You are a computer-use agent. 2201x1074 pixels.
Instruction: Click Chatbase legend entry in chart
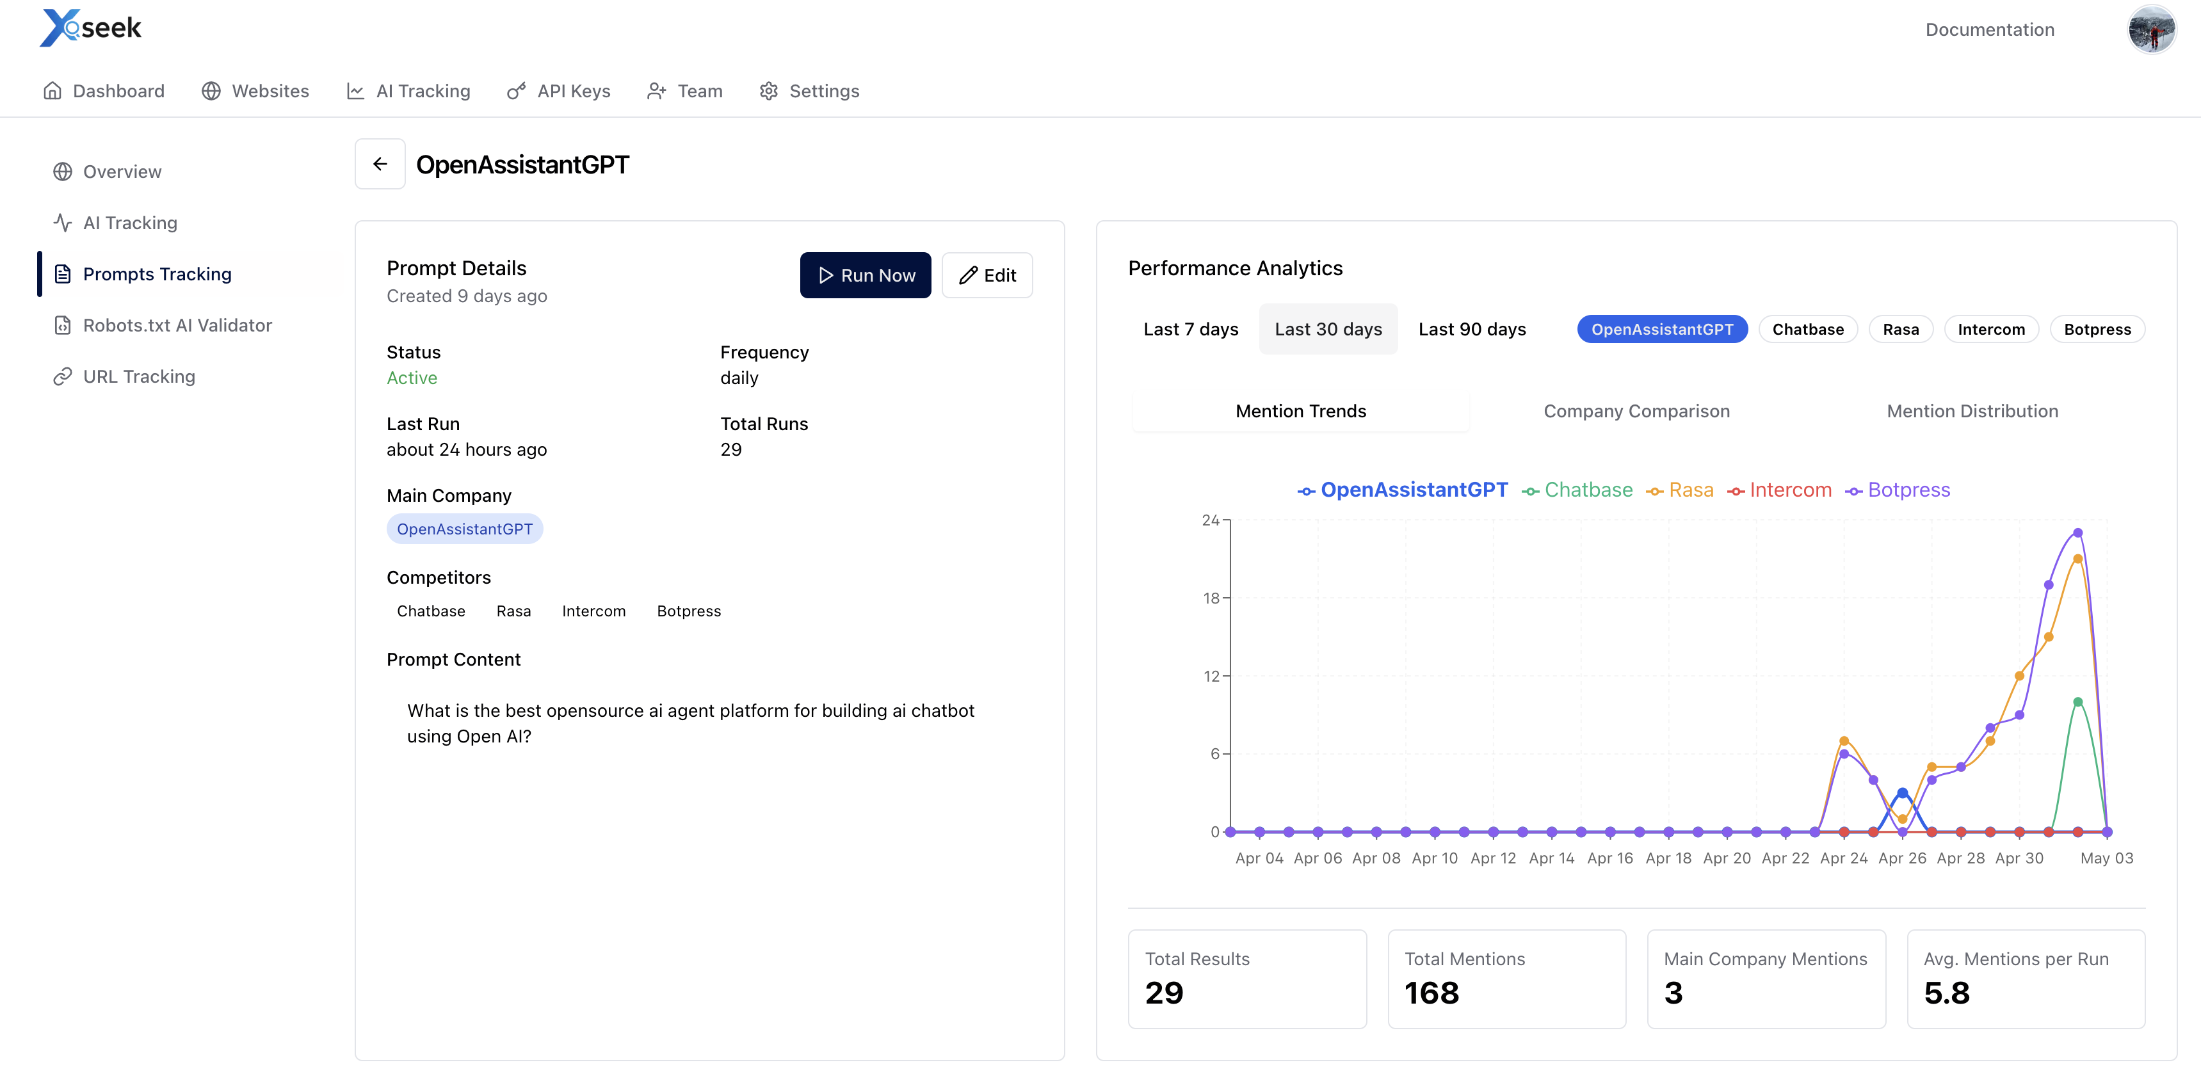click(x=1577, y=490)
